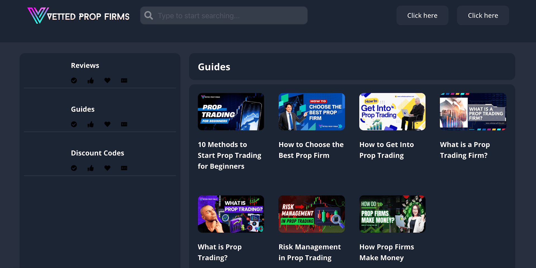Click the heart icon under Guides
Screen dimensions: 536x268
tap(107, 124)
